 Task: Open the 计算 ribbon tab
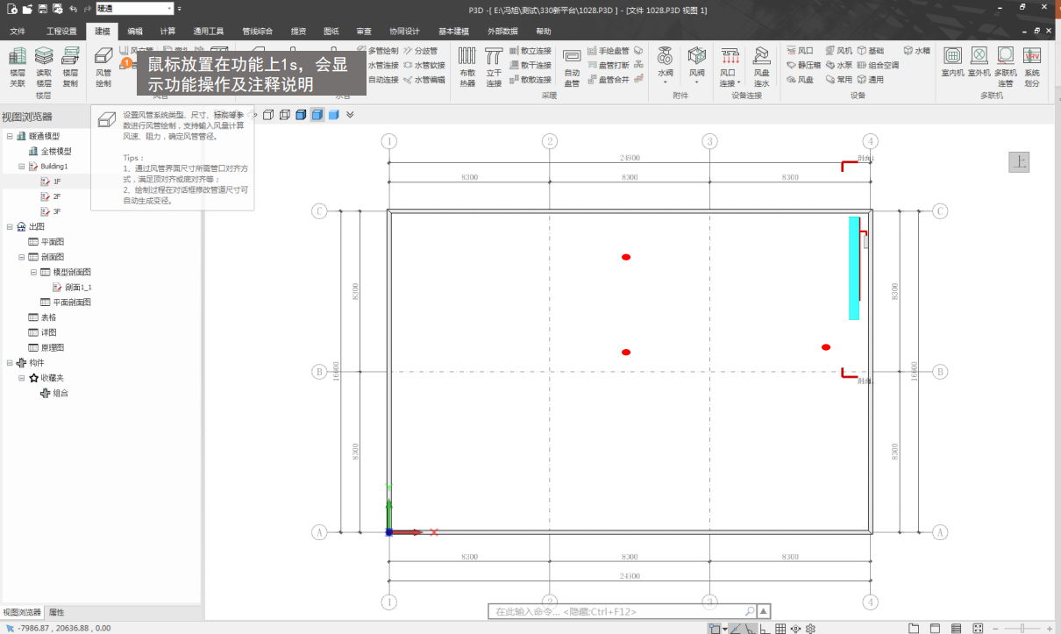click(167, 31)
